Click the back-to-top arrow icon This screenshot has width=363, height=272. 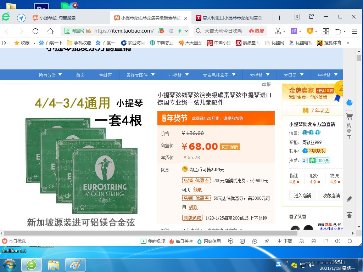click(x=349, y=215)
